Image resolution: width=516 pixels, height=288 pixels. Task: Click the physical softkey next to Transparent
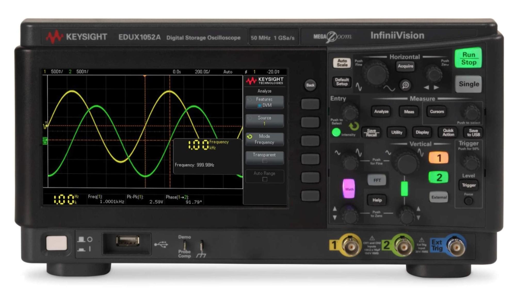310,159
